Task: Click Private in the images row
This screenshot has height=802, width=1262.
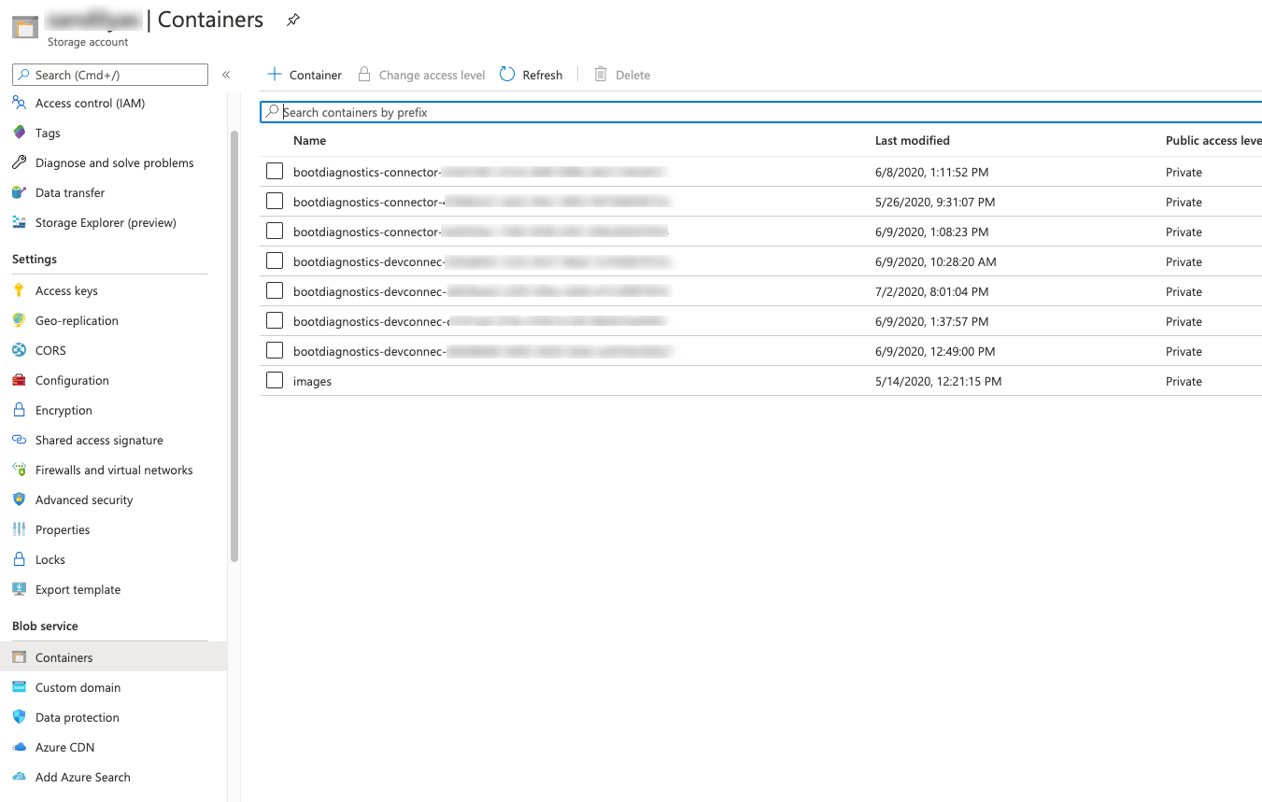Action: click(1184, 381)
